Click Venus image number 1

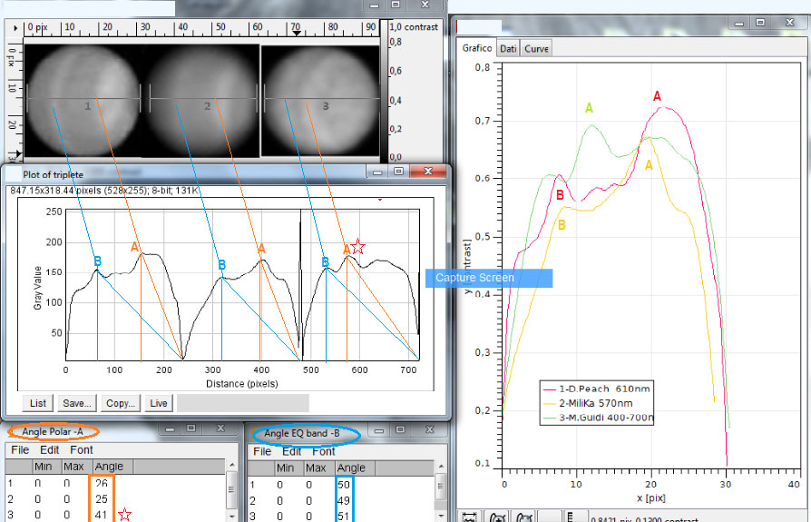click(x=83, y=101)
